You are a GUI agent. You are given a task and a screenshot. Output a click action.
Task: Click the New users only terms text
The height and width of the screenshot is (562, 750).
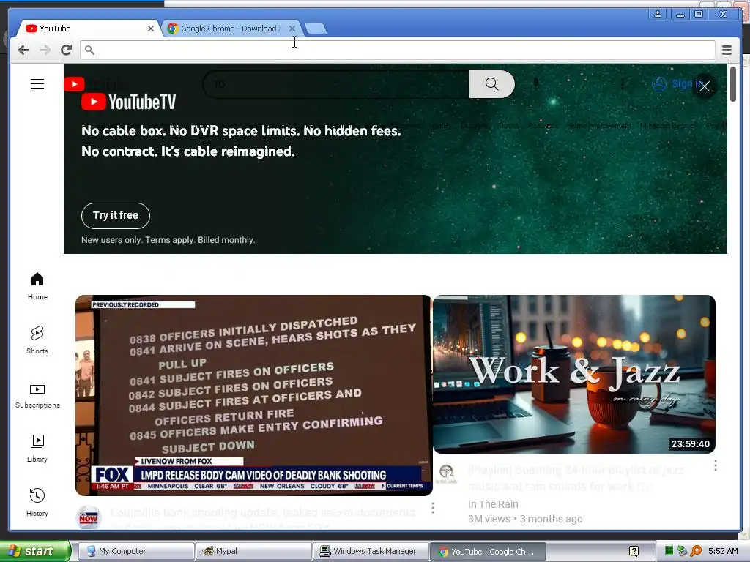(168, 240)
